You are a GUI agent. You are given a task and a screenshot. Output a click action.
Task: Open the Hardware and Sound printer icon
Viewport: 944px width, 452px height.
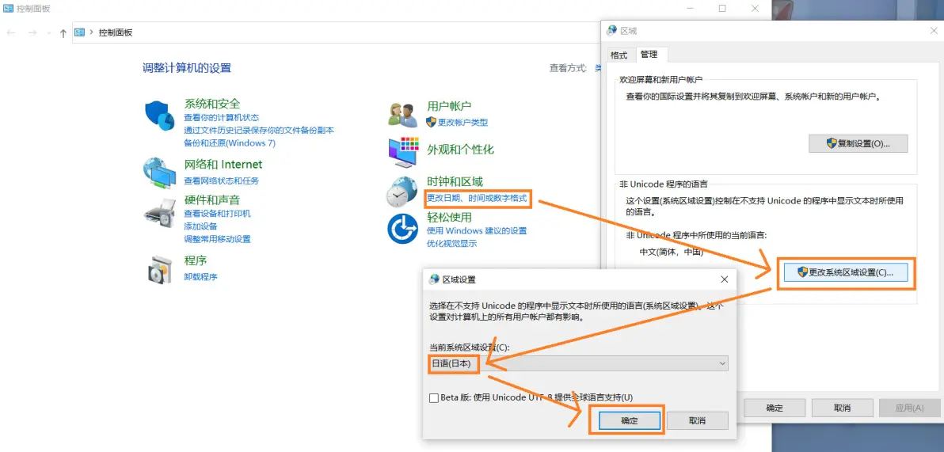(159, 212)
